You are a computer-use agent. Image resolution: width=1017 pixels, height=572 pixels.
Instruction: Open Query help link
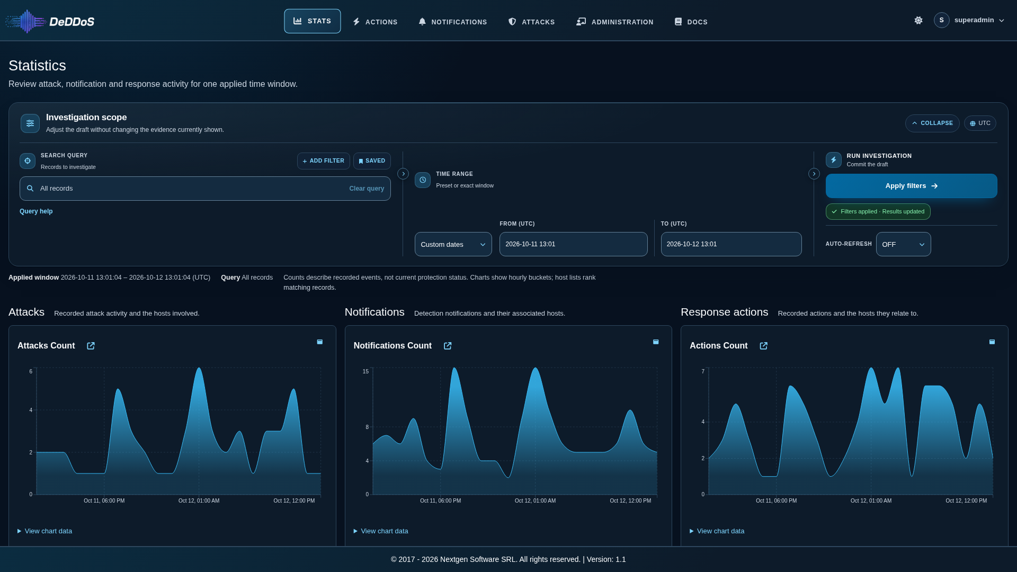pyautogui.click(x=36, y=211)
